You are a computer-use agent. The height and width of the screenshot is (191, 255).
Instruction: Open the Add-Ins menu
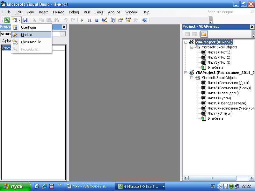[114, 12]
